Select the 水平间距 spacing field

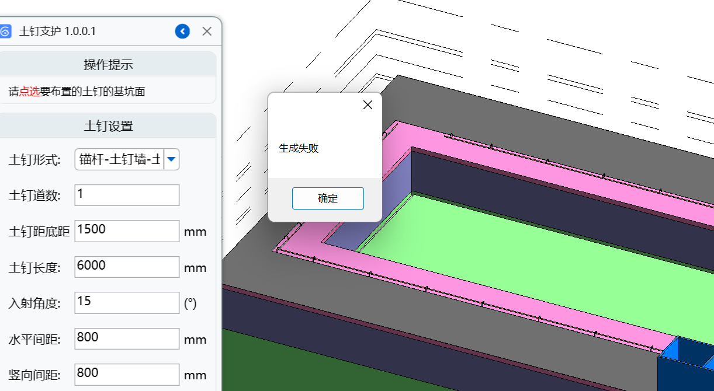tap(127, 338)
